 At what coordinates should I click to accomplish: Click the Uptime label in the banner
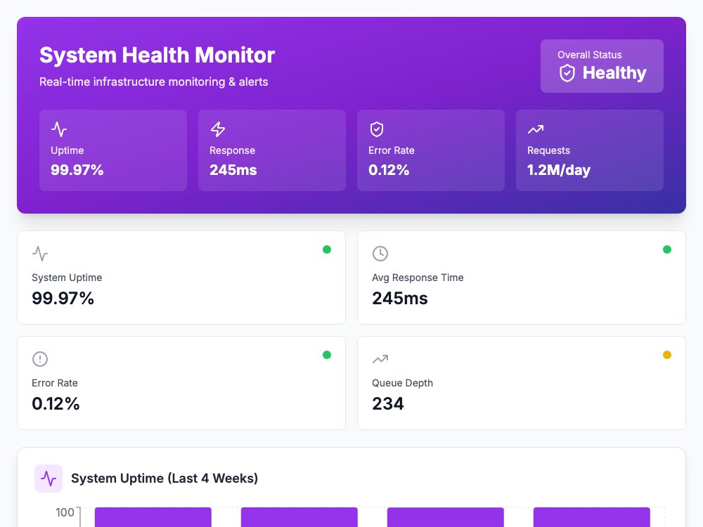(67, 150)
